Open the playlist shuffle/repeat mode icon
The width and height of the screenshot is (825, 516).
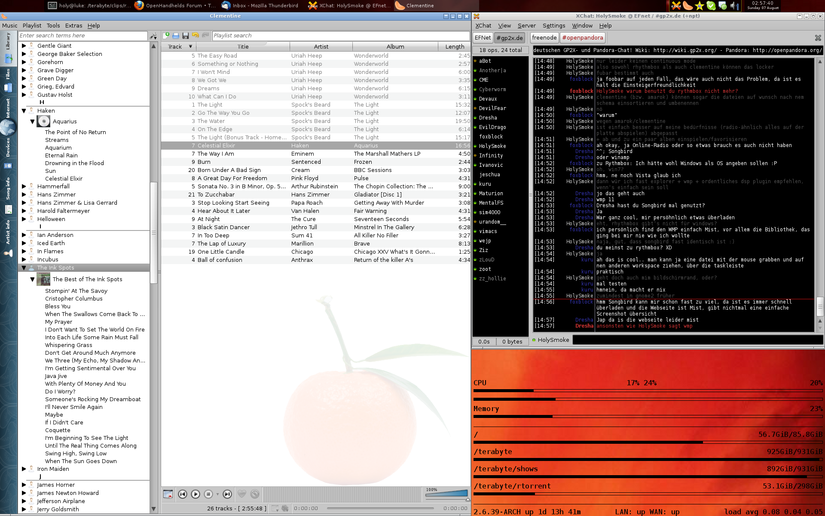coord(275,508)
